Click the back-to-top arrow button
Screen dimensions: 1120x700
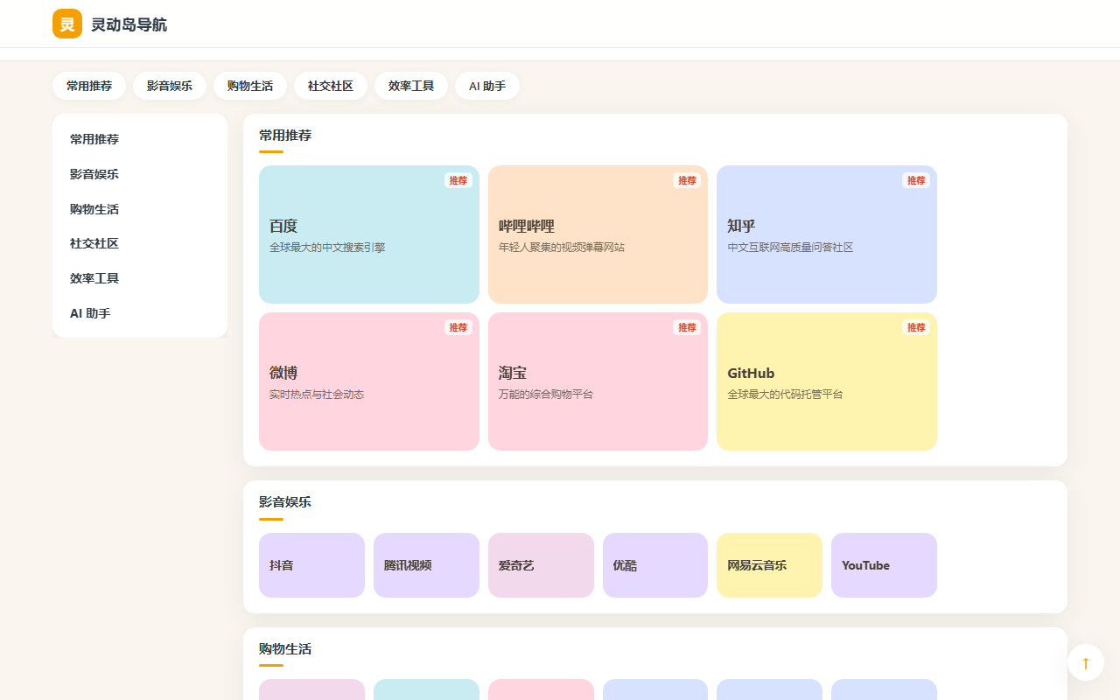[1086, 662]
